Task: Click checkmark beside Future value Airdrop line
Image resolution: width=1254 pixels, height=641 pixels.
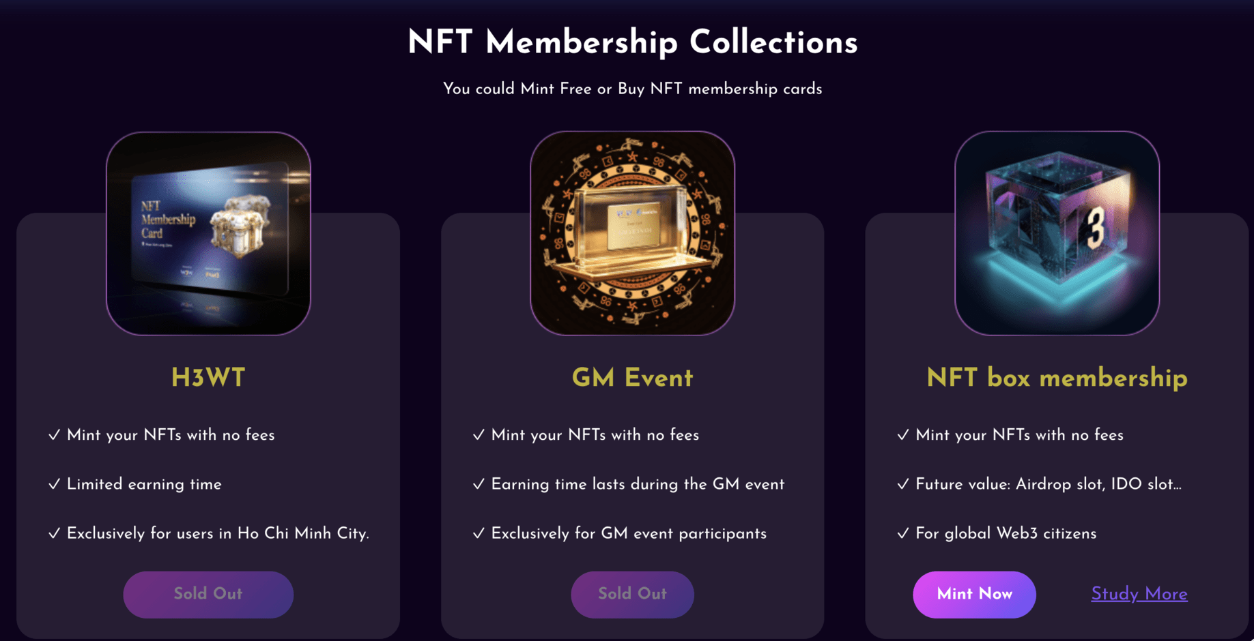Action: point(903,484)
